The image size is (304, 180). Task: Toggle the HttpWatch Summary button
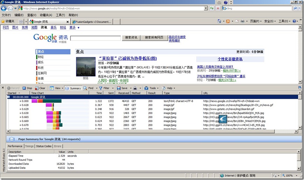click(x=73, y=88)
